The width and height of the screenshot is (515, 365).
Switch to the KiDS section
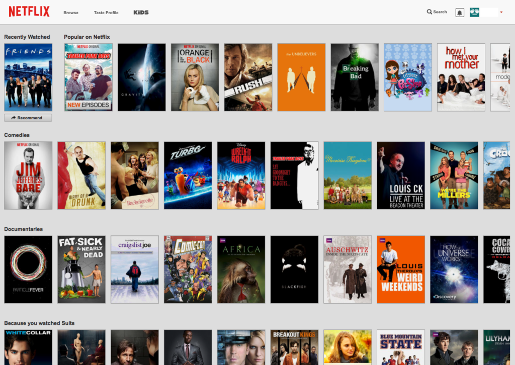141,12
